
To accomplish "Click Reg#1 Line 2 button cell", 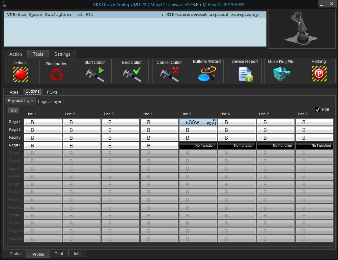I will [x=82, y=122].
